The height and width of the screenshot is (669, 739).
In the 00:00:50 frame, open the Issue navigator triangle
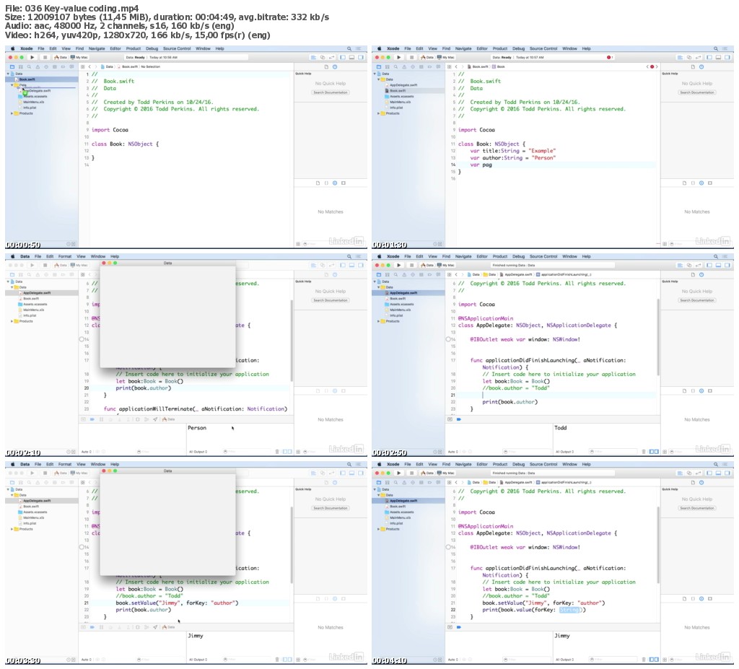[38, 67]
